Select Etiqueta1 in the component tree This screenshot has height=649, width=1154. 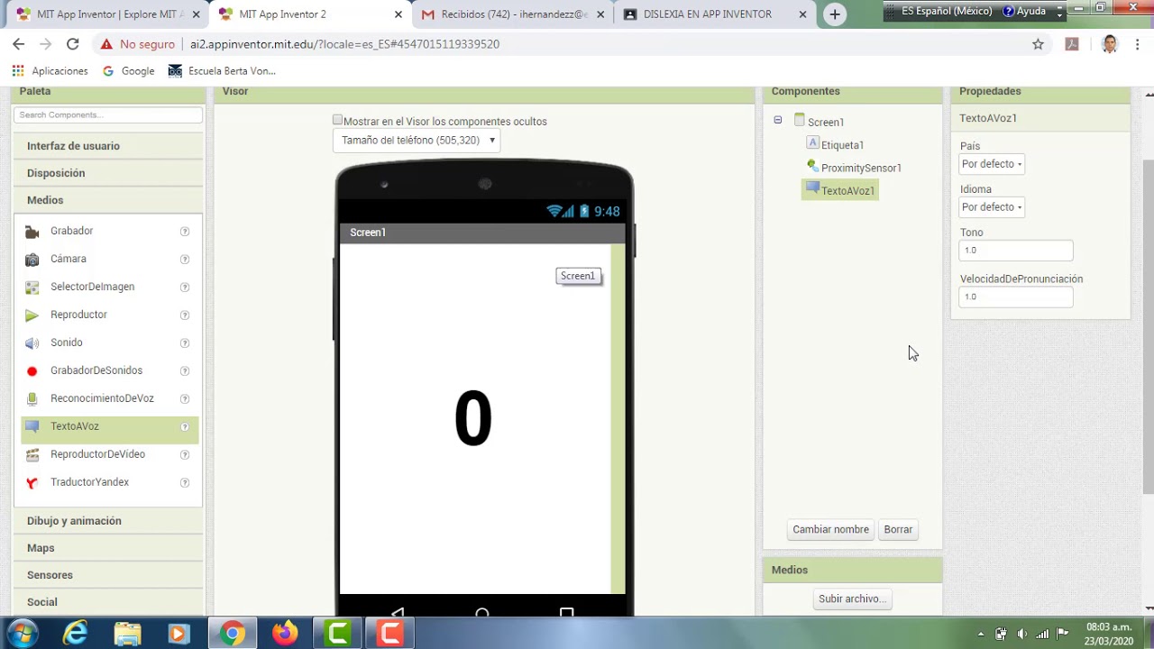point(842,145)
